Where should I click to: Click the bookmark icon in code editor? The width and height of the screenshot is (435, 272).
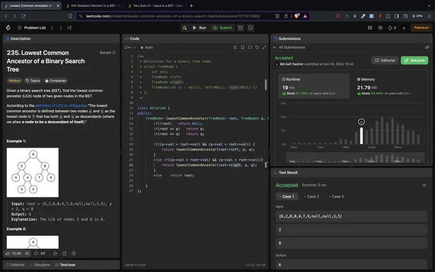coord(242,47)
